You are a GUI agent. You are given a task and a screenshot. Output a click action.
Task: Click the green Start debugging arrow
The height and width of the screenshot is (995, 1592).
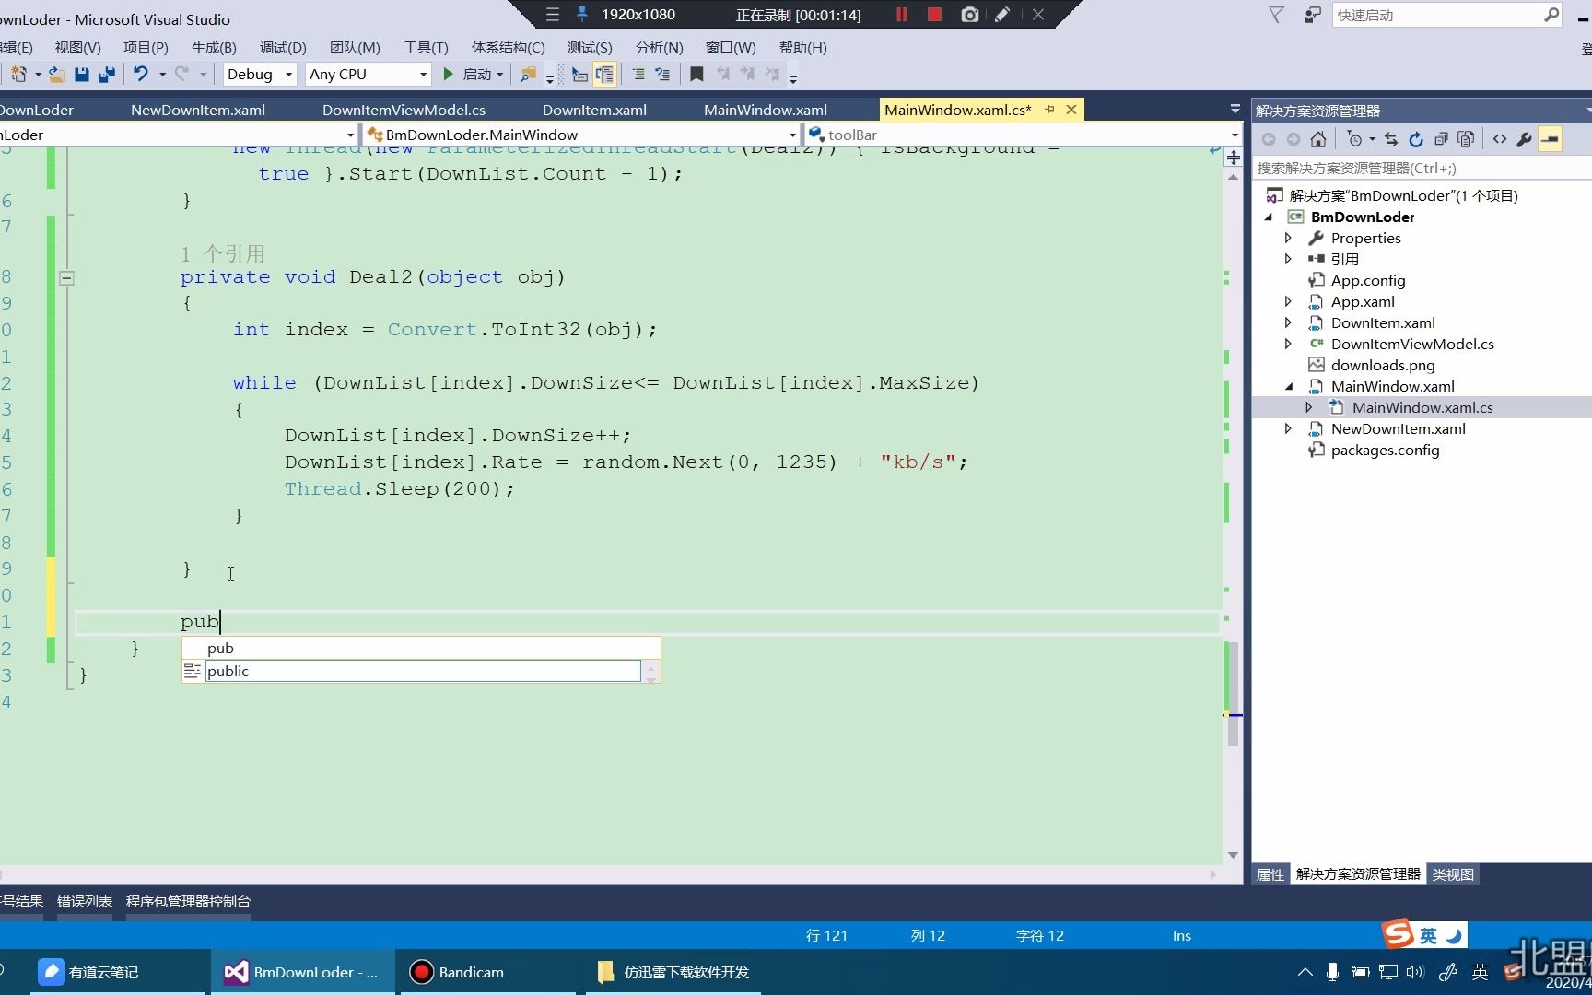(x=449, y=74)
